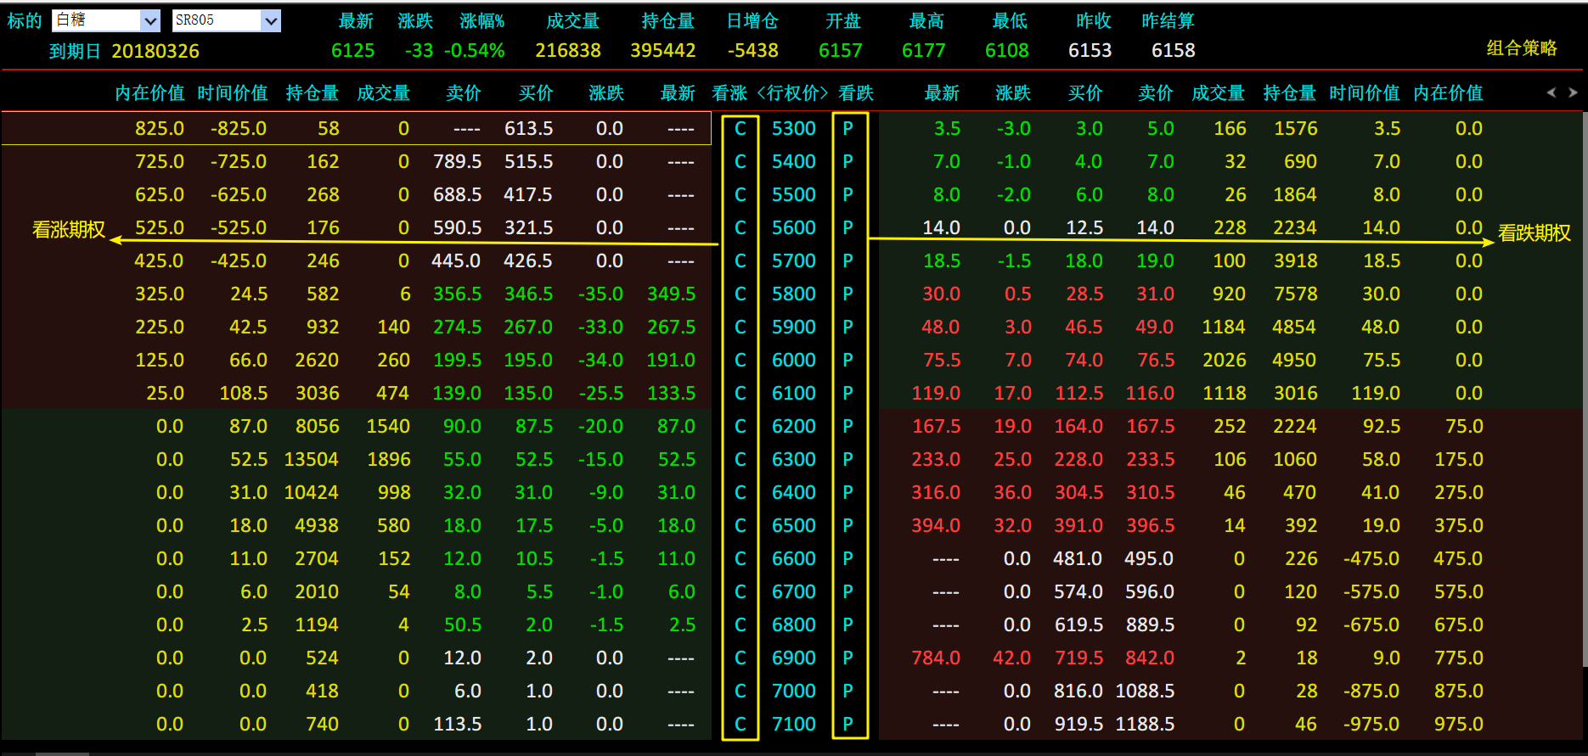Viewport: 1588px width, 756px height.
Task: Click call open interest value 13504
Action: point(311,460)
